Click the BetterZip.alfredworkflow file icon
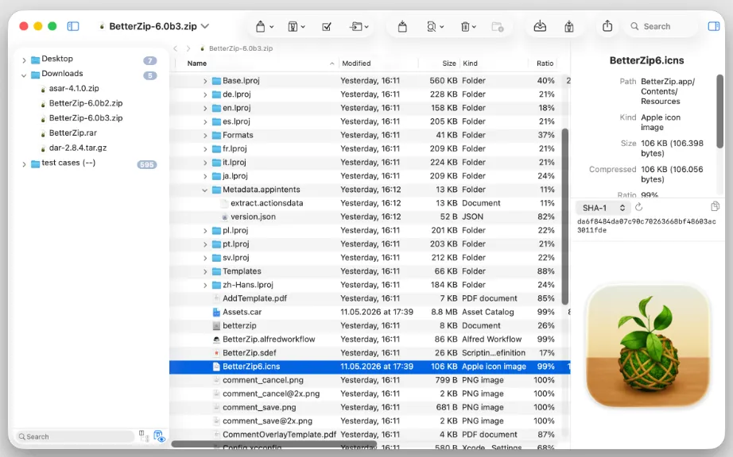 click(216, 340)
